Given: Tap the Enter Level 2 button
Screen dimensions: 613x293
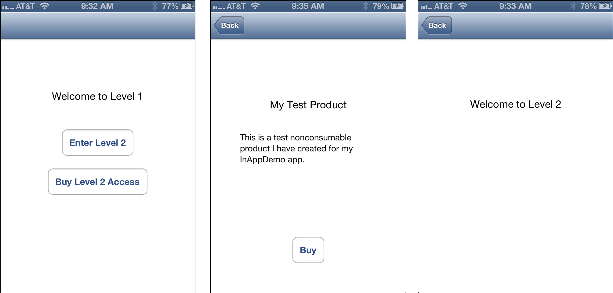Looking at the screenshot, I should 98,143.
